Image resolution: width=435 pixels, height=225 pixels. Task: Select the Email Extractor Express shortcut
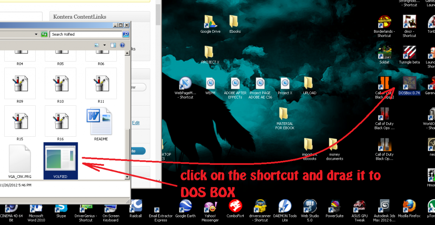point(161,214)
